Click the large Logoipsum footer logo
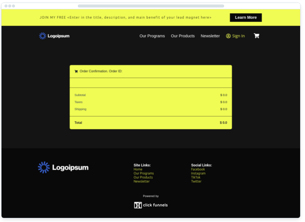 pos(63,168)
